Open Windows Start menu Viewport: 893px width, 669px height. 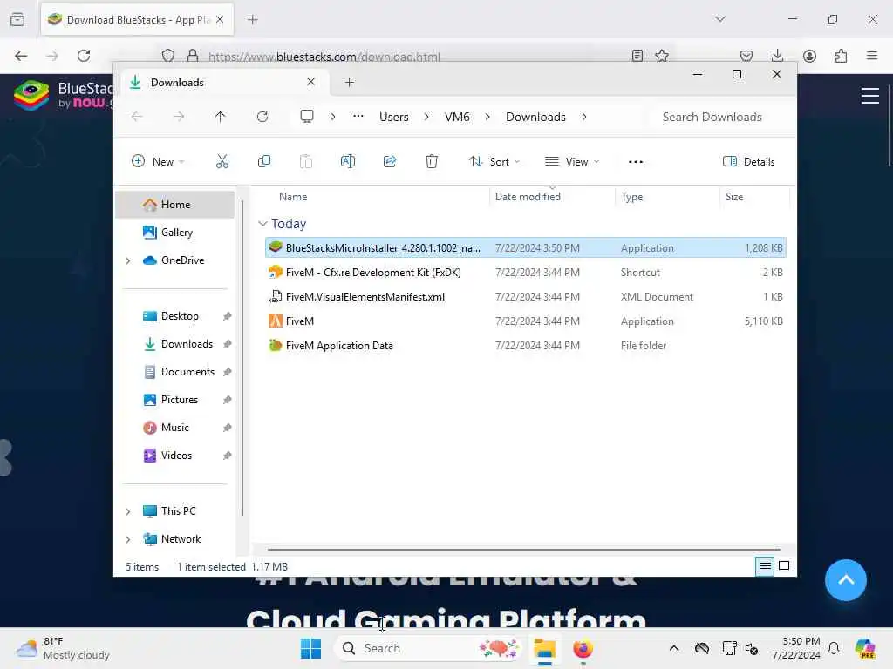click(311, 648)
